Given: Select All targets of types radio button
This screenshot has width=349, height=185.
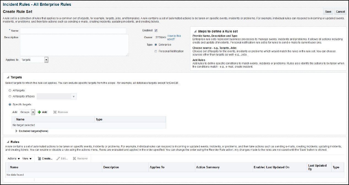Looking at the screenshot, I should tap(10, 96).
